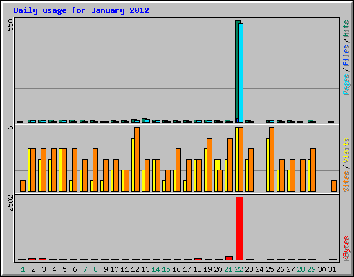The width and height of the screenshot is (354, 277).
Task: Click the orange sites bar for day 1
Action: coord(23,186)
